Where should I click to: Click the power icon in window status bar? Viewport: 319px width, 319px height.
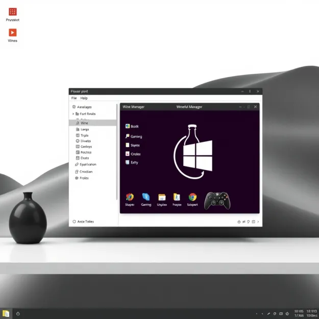coord(239,222)
